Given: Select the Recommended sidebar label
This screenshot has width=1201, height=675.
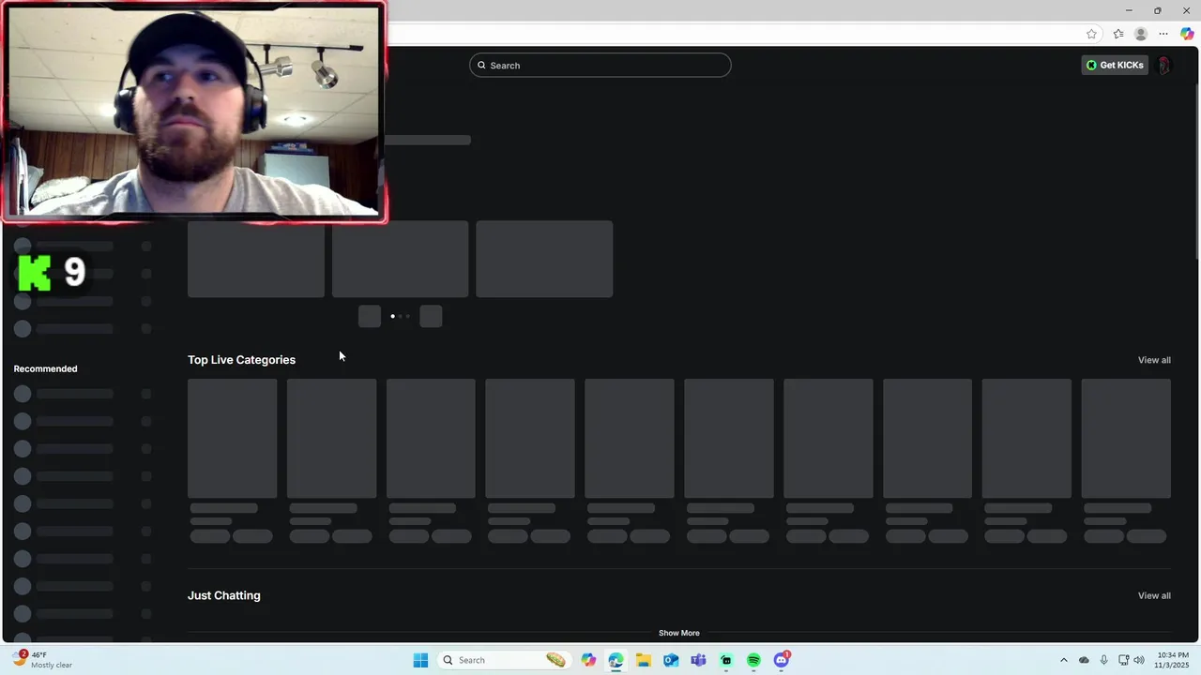Looking at the screenshot, I should coord(45,368).
